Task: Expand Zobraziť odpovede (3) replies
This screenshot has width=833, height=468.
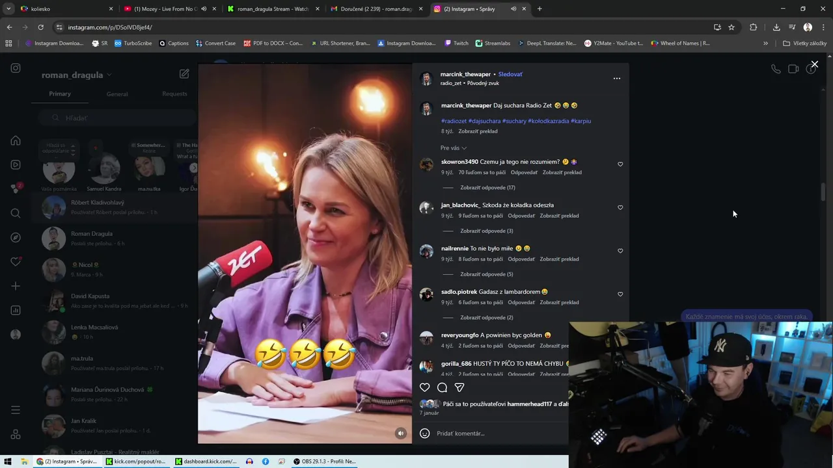Action: (x=486, y=231)
